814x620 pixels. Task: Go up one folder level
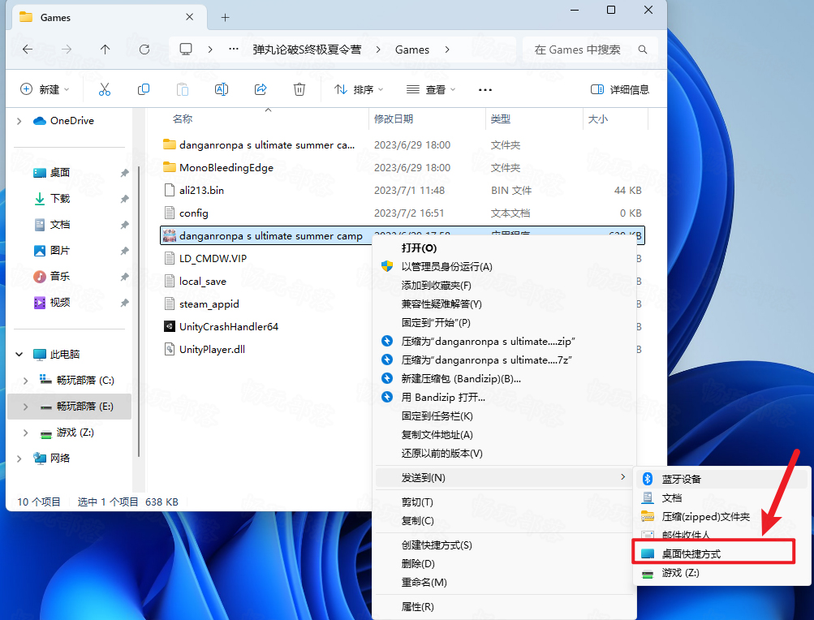coord(105,50)
